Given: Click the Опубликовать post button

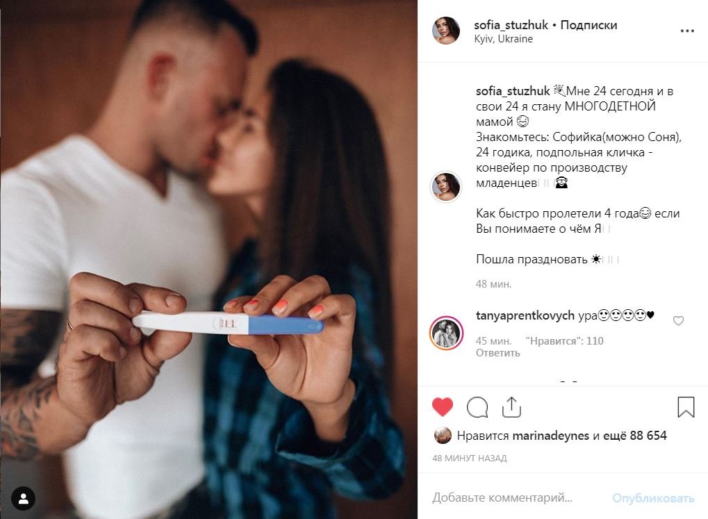Looking at the screenshot, I should [653, 497].
